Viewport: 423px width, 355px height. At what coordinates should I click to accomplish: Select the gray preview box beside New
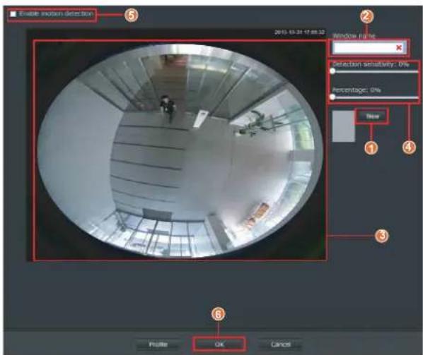click(x=343, y=126)
